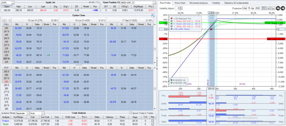
Task: Collapse the splitter arrow beside the risk graph
Action: (x=157, y=58)
